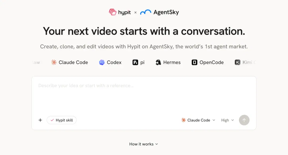Click the Kimi agent icon
288x155 pixels.
pyautogui.click(x=238, y=62)
